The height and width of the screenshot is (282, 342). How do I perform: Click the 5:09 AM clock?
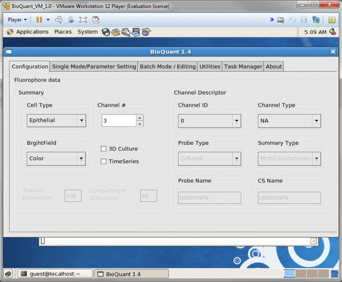tap(315, 32)
